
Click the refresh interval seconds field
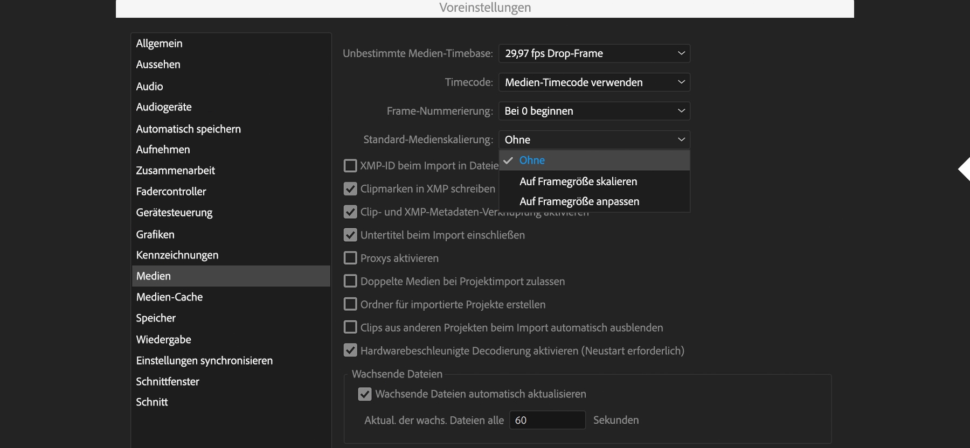(547, 420)
